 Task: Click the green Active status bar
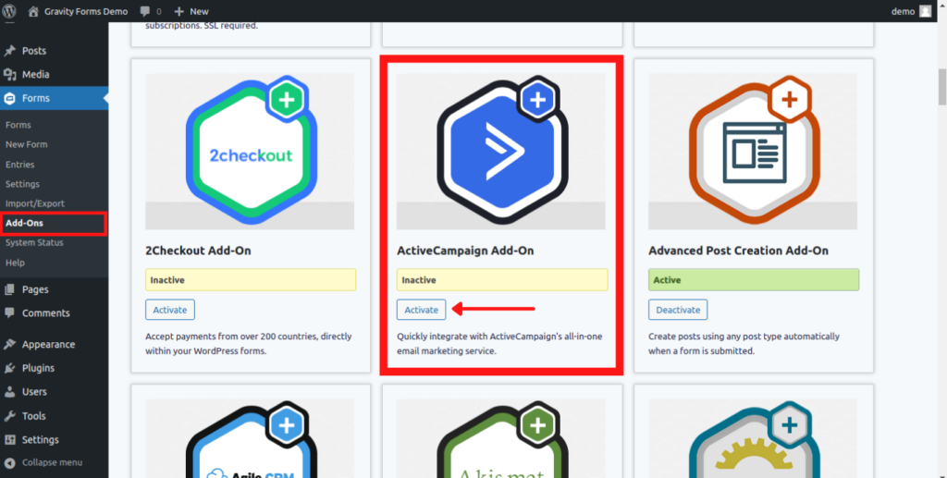(754, 280)
